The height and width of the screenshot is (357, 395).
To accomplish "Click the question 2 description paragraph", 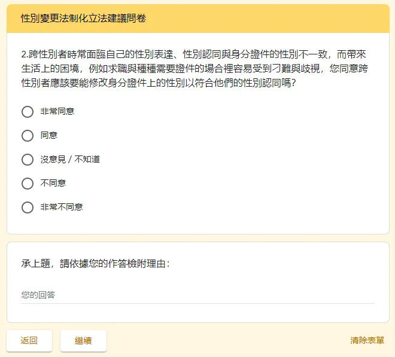I will click(x=195, y=69).
